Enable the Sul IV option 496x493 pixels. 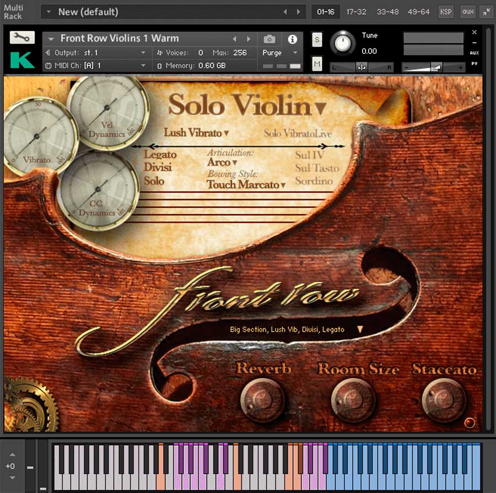310,155
